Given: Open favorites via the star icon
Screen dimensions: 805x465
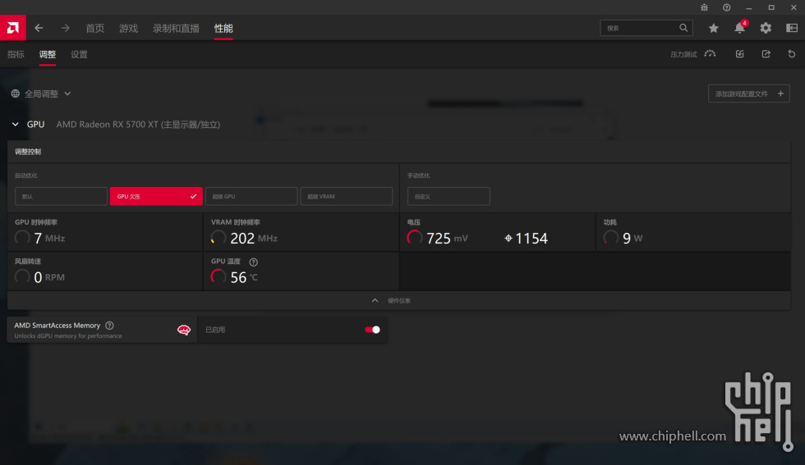Looking at the screenshot, I should [714, 28].
